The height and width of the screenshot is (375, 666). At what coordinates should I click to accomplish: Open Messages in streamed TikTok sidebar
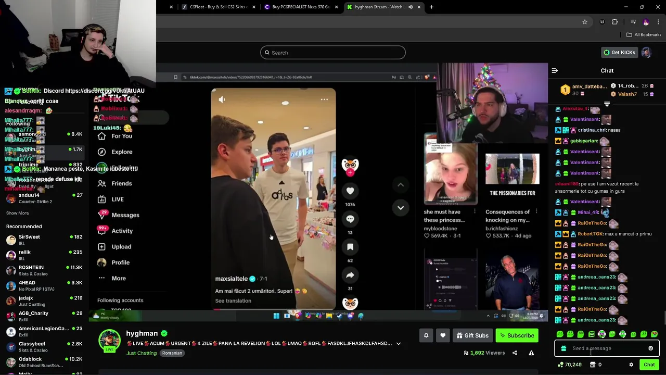pyautogui.click(x=119, y=215)
